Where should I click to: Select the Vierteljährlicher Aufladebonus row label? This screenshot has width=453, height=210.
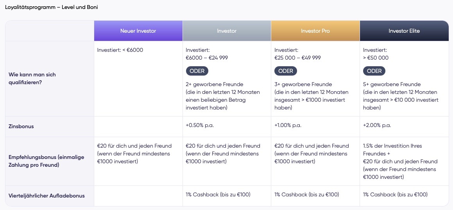[47, 196]
